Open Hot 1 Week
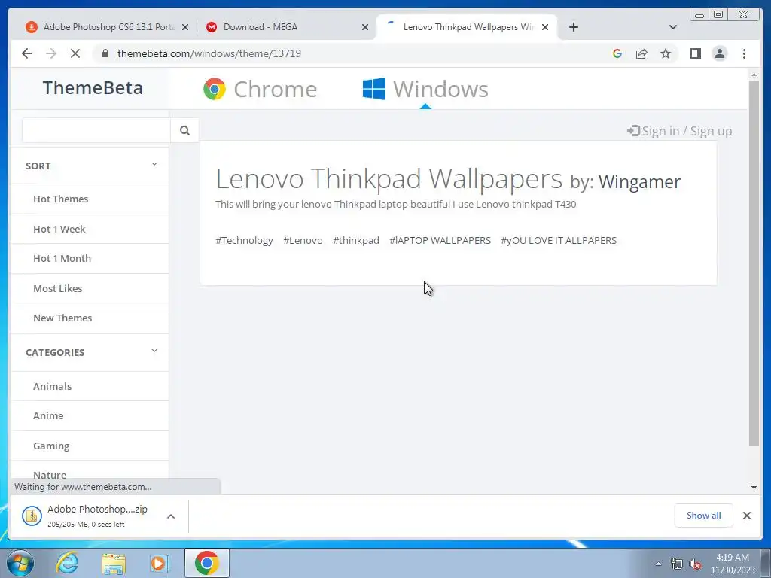 (59, 229)
